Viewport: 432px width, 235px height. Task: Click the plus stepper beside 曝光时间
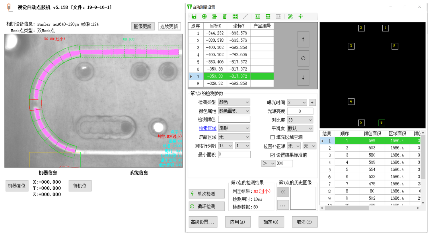pyautogui.click(x=312, y=102)
